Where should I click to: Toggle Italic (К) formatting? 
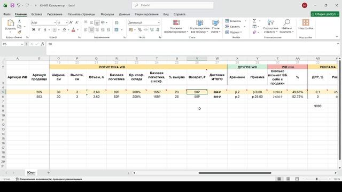coord(39,30)
